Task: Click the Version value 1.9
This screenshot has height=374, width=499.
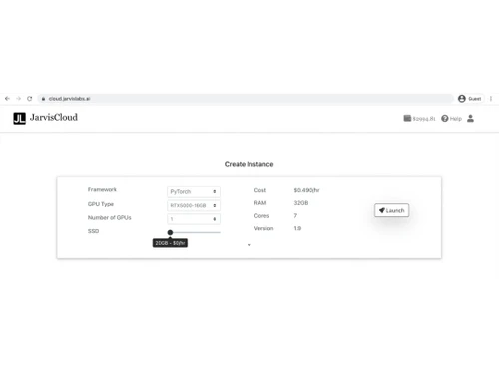Action: tap(297, 228)
